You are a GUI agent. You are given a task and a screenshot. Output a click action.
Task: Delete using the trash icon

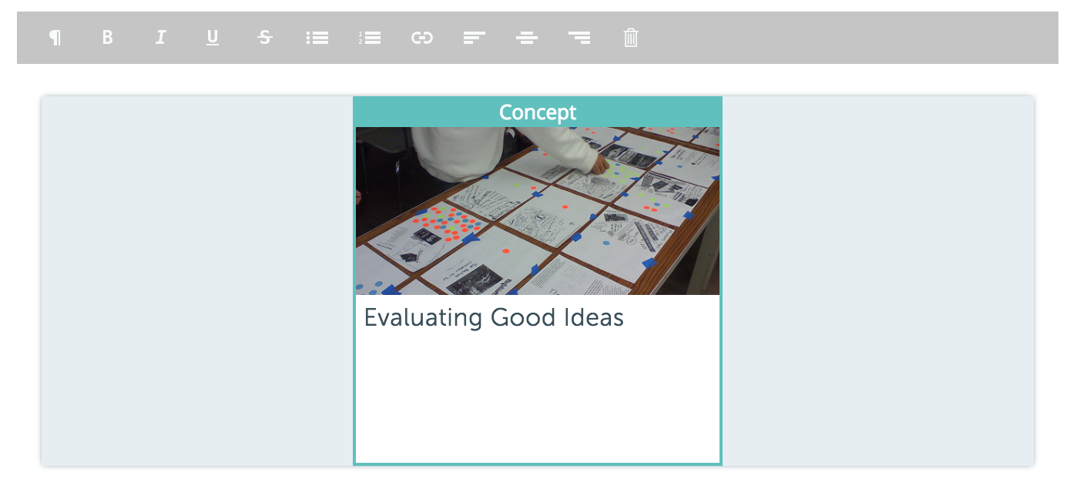631,37
